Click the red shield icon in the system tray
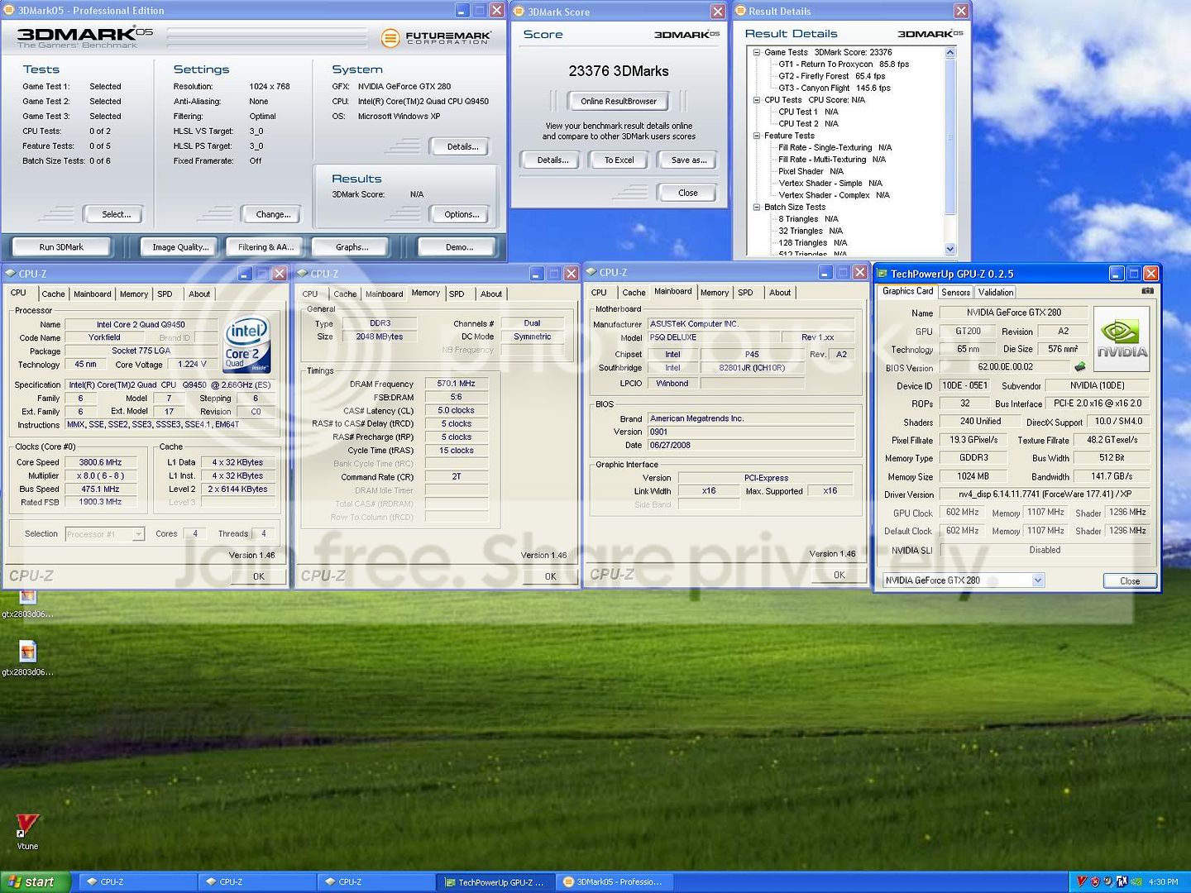Image resolution: width=1191 pixels, height=893 pixels. pyautogui.click(x=1093, y=881)
